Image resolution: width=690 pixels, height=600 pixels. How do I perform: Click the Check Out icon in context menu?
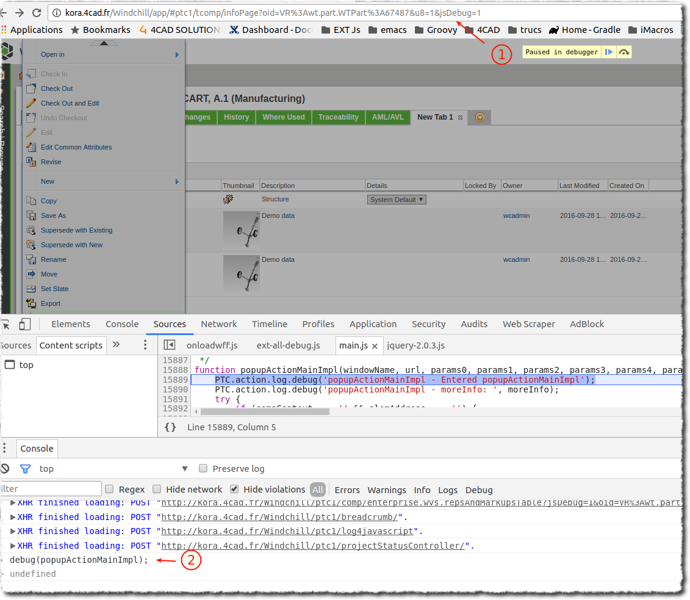(31, 89)
